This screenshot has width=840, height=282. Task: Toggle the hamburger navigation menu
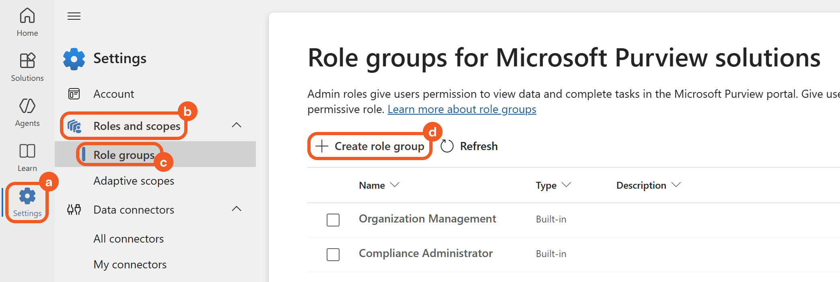click(x=74, y=16)
